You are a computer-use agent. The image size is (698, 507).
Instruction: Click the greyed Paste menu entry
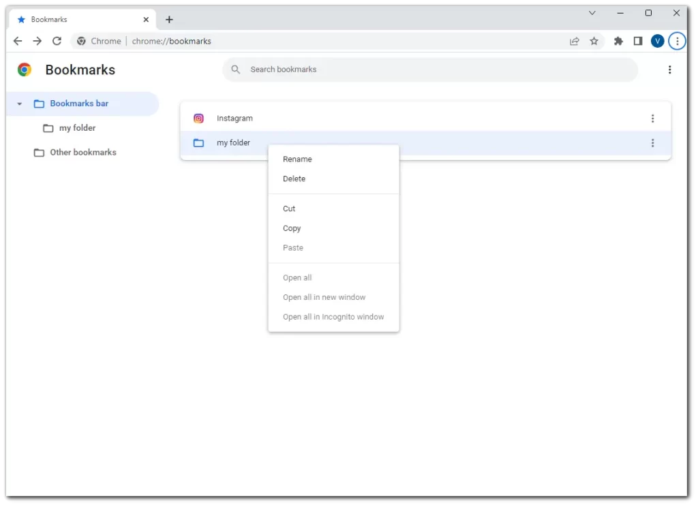(333, 248)
